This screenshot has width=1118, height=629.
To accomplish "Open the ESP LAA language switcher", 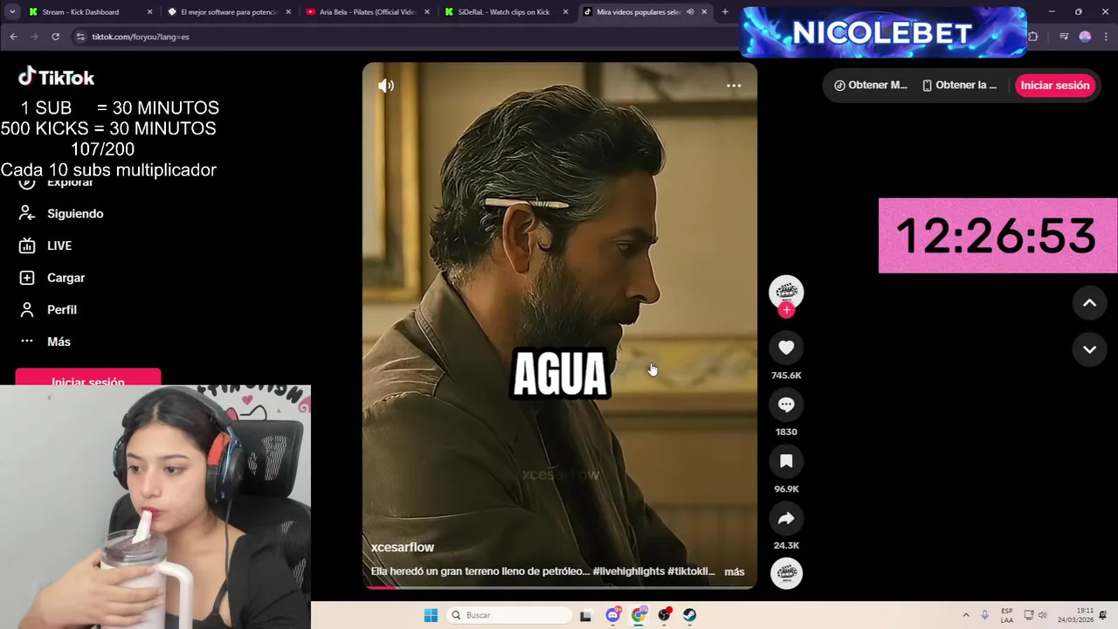I will 1007,615.
